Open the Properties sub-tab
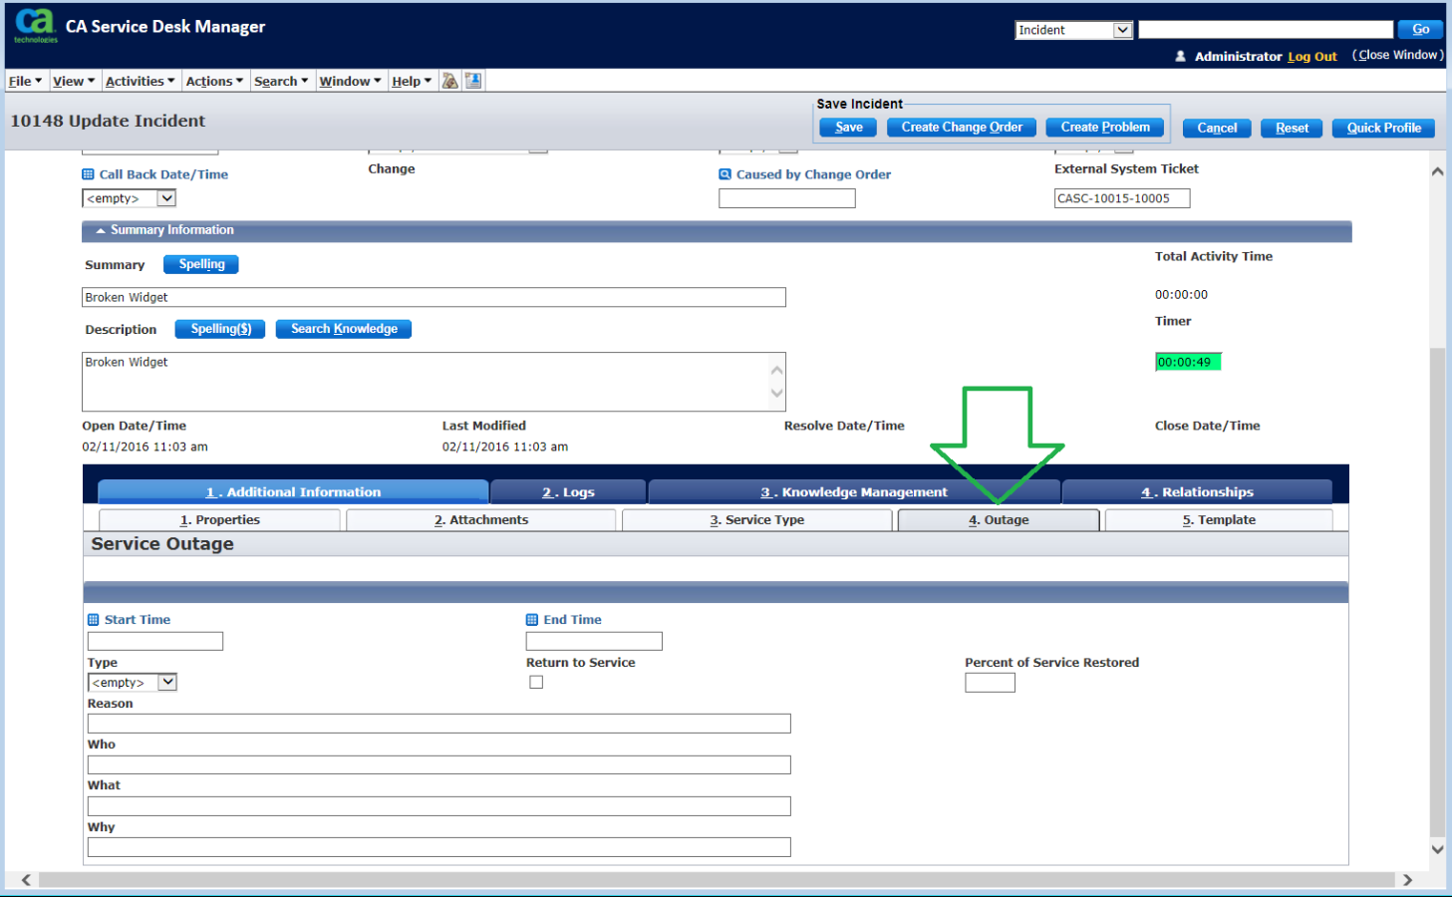This screenshot has width=1452, height=897. (220, 520)
